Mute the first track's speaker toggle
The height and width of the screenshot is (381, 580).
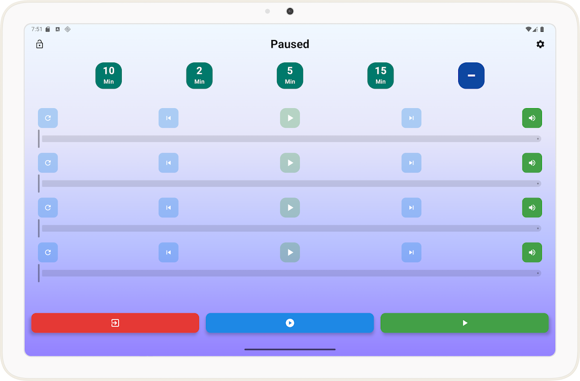click(532, 118)
